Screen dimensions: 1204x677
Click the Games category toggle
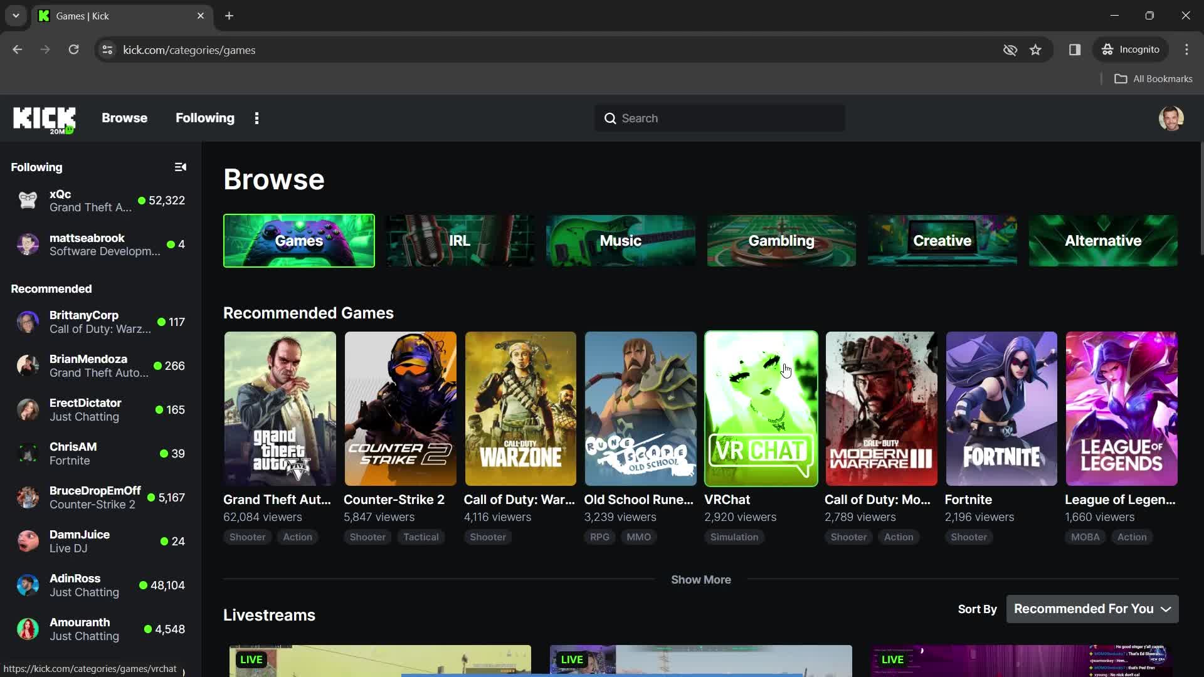tap(298, 241)
